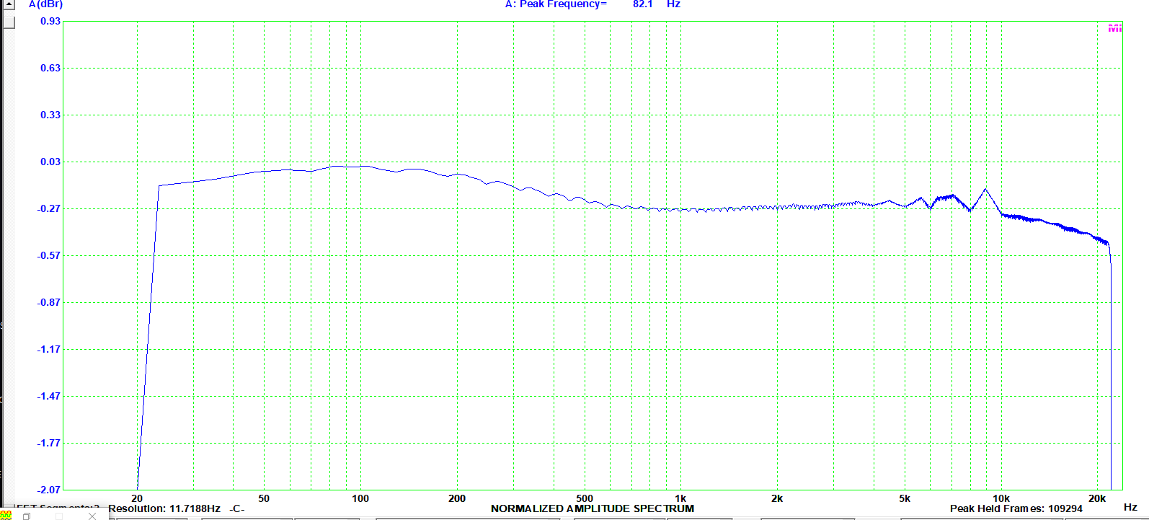Viewport: 1149px width, 520px height.
Task: Click the -2.07 bottom amplitude axis value
Action: 49,490
